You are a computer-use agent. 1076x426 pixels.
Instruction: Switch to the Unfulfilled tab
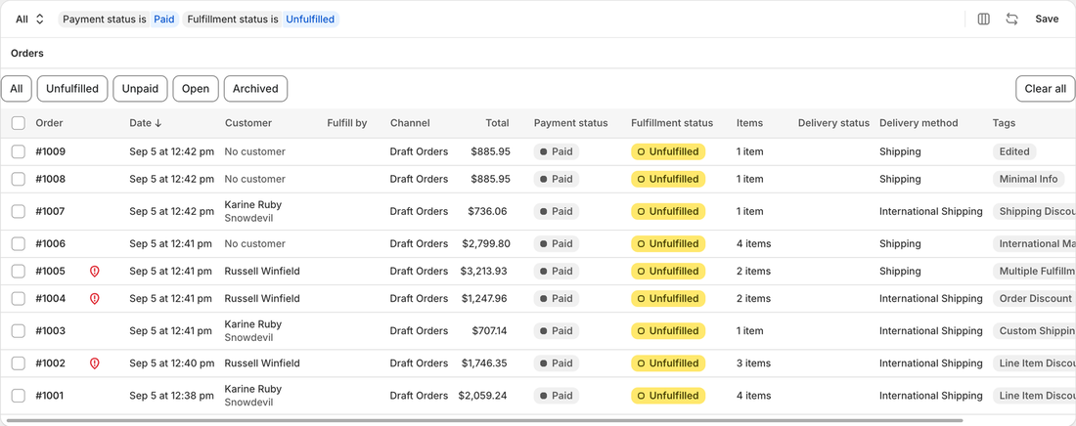(x=72, y=89)
